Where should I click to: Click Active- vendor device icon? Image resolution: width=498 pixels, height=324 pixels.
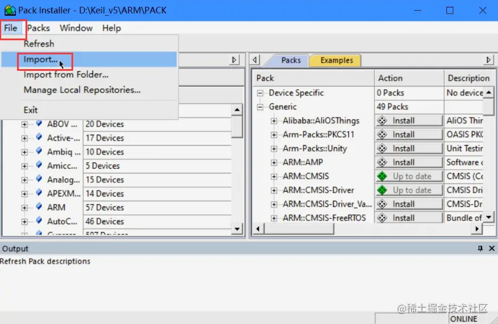click(x=39, y=137)
